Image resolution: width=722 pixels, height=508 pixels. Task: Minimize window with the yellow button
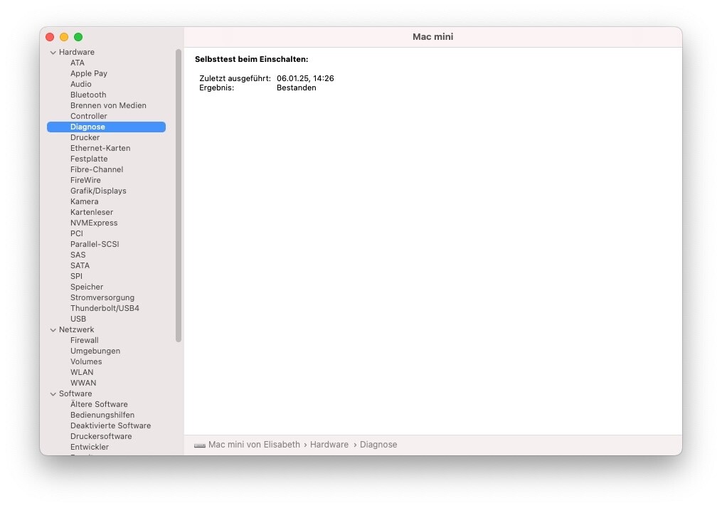(x=64, y=37)
